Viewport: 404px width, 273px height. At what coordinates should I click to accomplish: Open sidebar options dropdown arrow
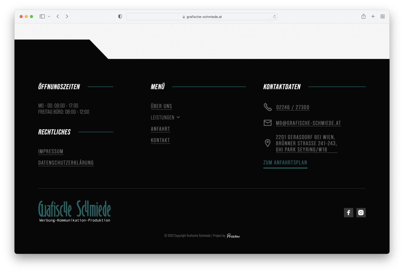49,17
